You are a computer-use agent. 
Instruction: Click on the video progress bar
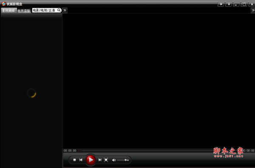[x=146, y=151]
